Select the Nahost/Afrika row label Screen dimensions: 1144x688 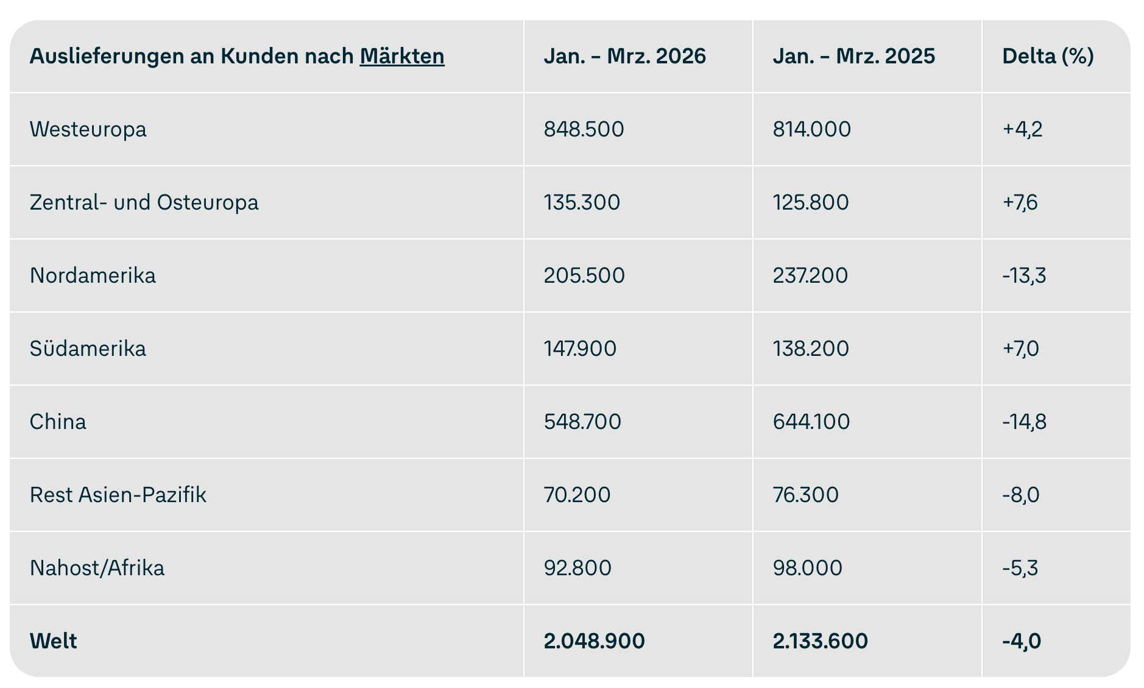97,568
